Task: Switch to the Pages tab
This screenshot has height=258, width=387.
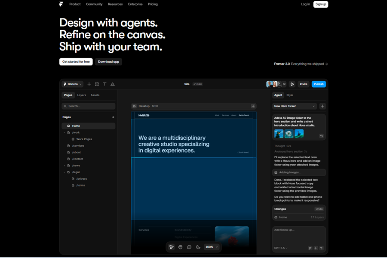Action: pyautogui.click(x=68, y=95)
